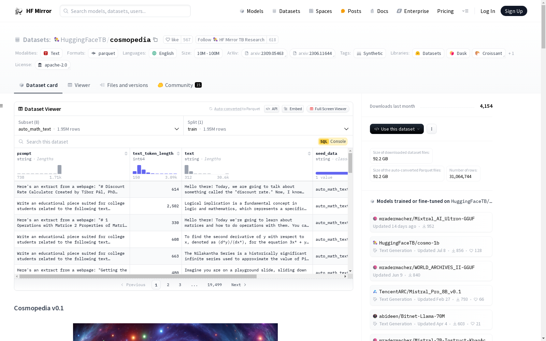Click the Dask library tag
The image size is (546, 341).
pyautogui.click(x=458, y=53)
